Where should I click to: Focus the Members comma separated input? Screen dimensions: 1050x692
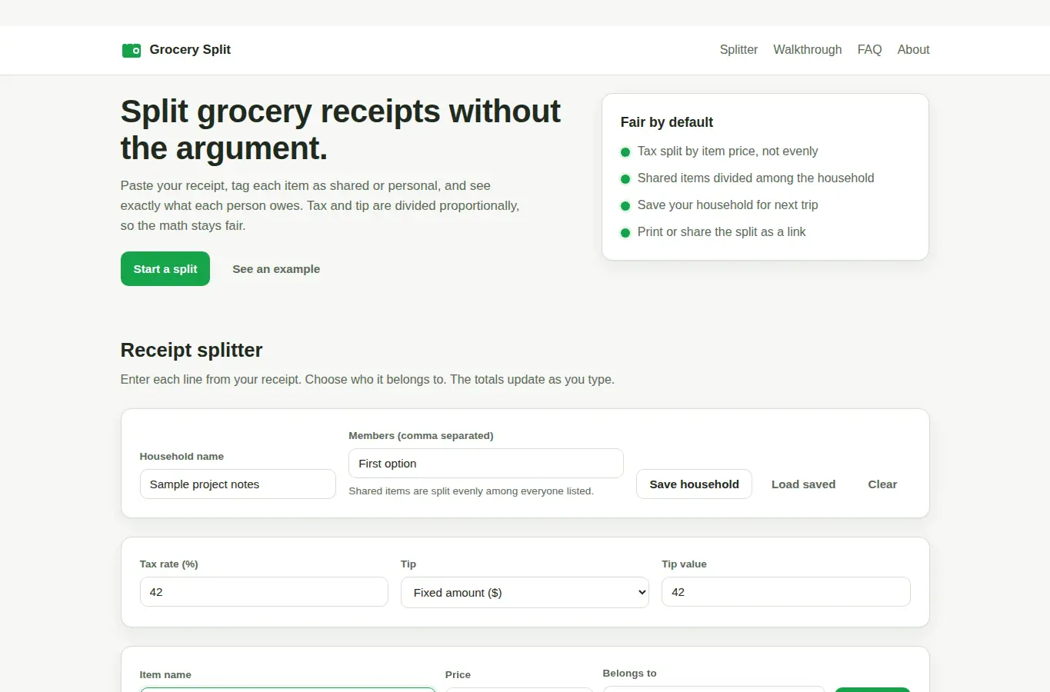point(486,464)
